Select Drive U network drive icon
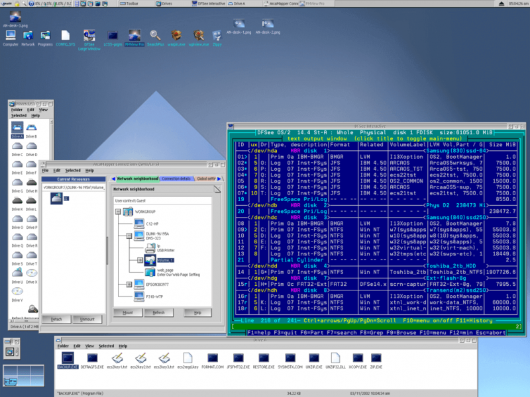 point(17,276)
